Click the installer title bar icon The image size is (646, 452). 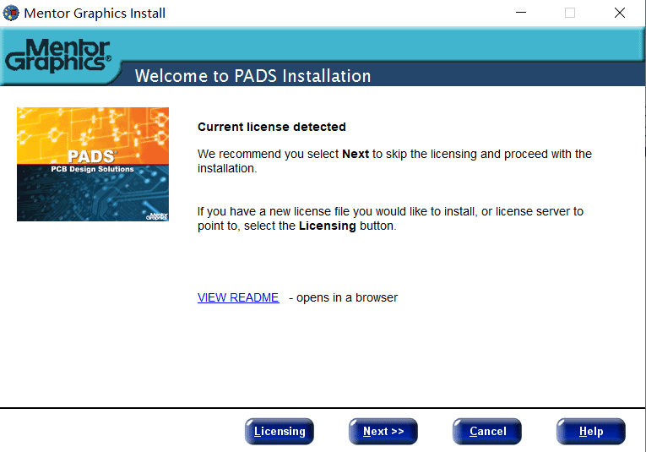(x=11, y=13)
